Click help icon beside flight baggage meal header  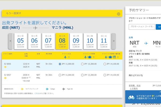pyautogui.click(x=118, y=57)
